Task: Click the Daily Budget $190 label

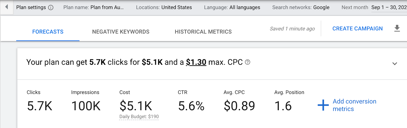Action: pyautogui.click(x=139, y=117)
